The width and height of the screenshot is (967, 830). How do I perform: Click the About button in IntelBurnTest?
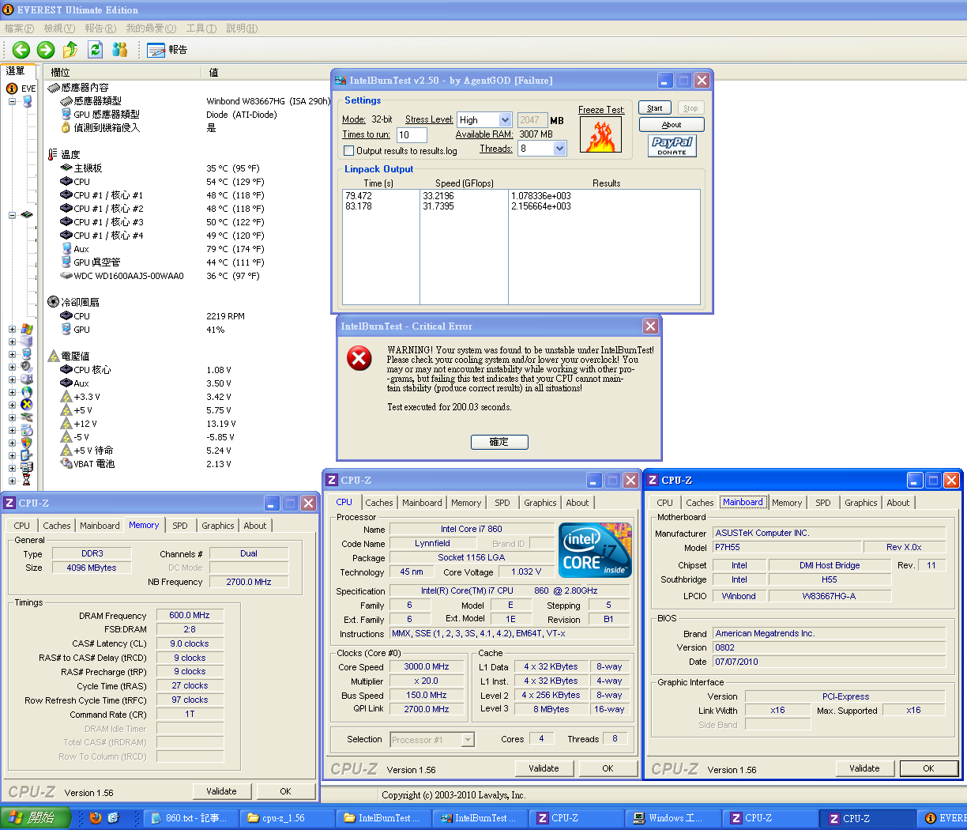(672, 125)
